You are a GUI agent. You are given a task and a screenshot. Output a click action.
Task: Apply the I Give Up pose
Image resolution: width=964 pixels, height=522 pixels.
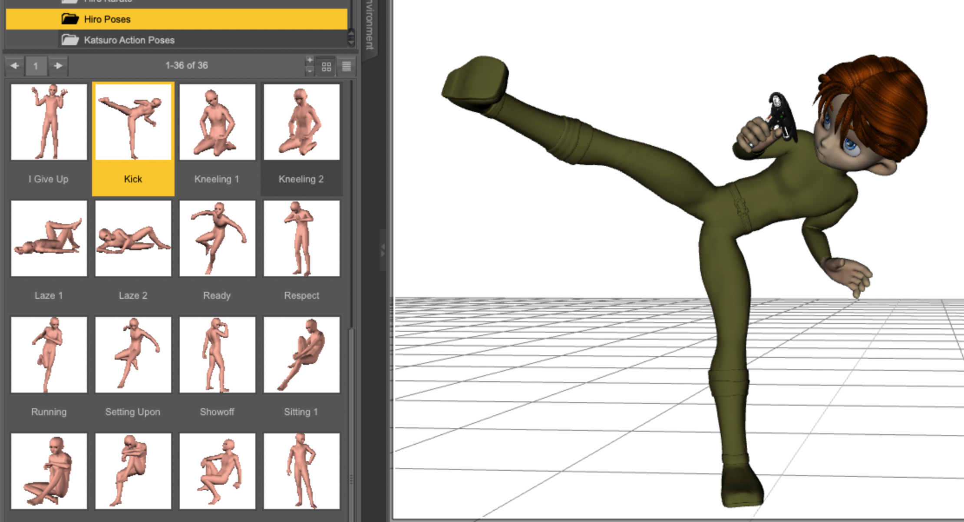49,122
